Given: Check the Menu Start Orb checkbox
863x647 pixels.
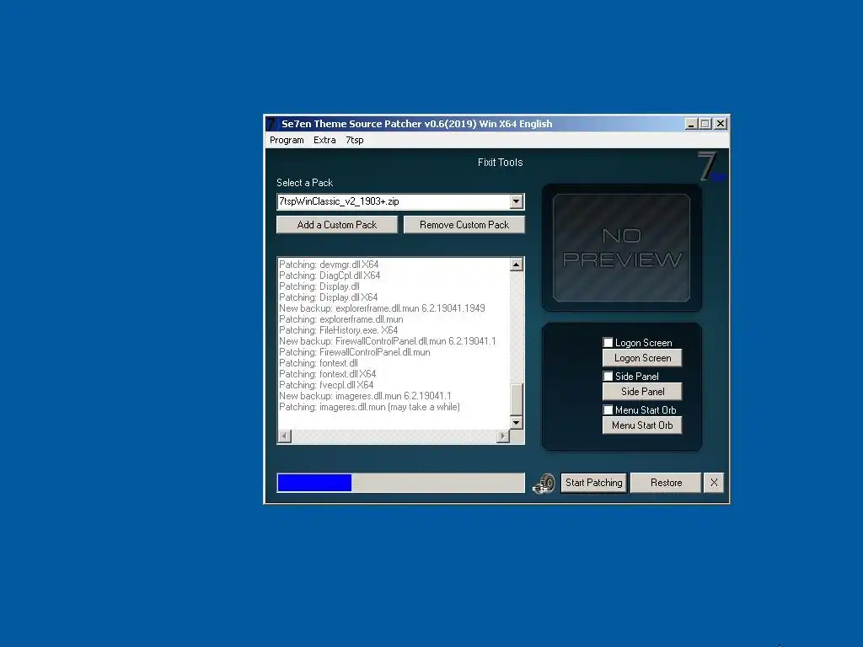Looking at the screenshot, I should [608, 409].
